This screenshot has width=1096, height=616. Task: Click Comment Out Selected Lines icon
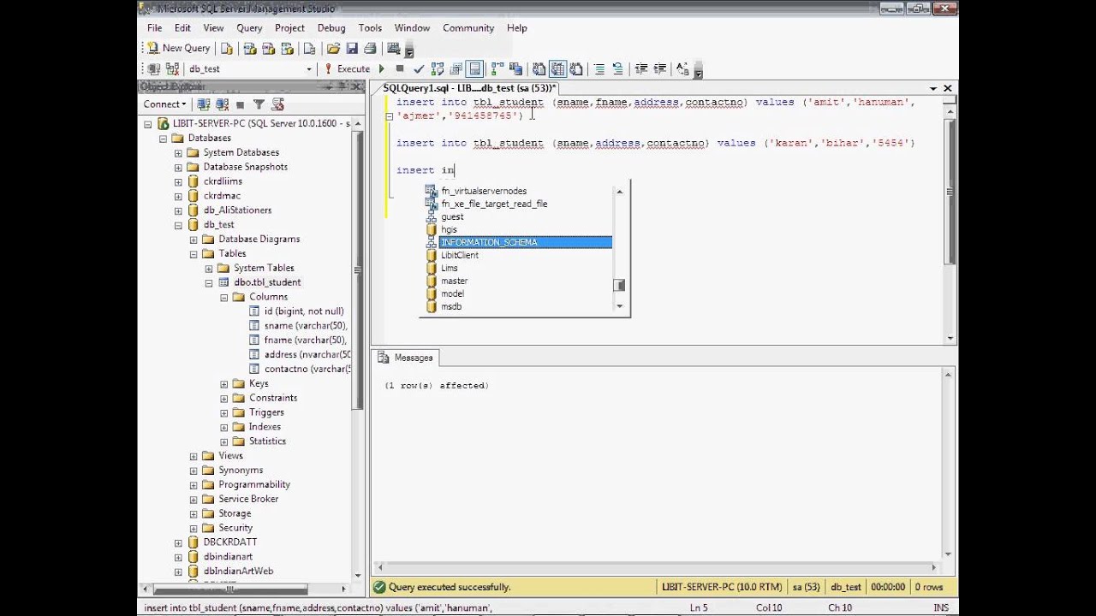(x=599, y=68)
